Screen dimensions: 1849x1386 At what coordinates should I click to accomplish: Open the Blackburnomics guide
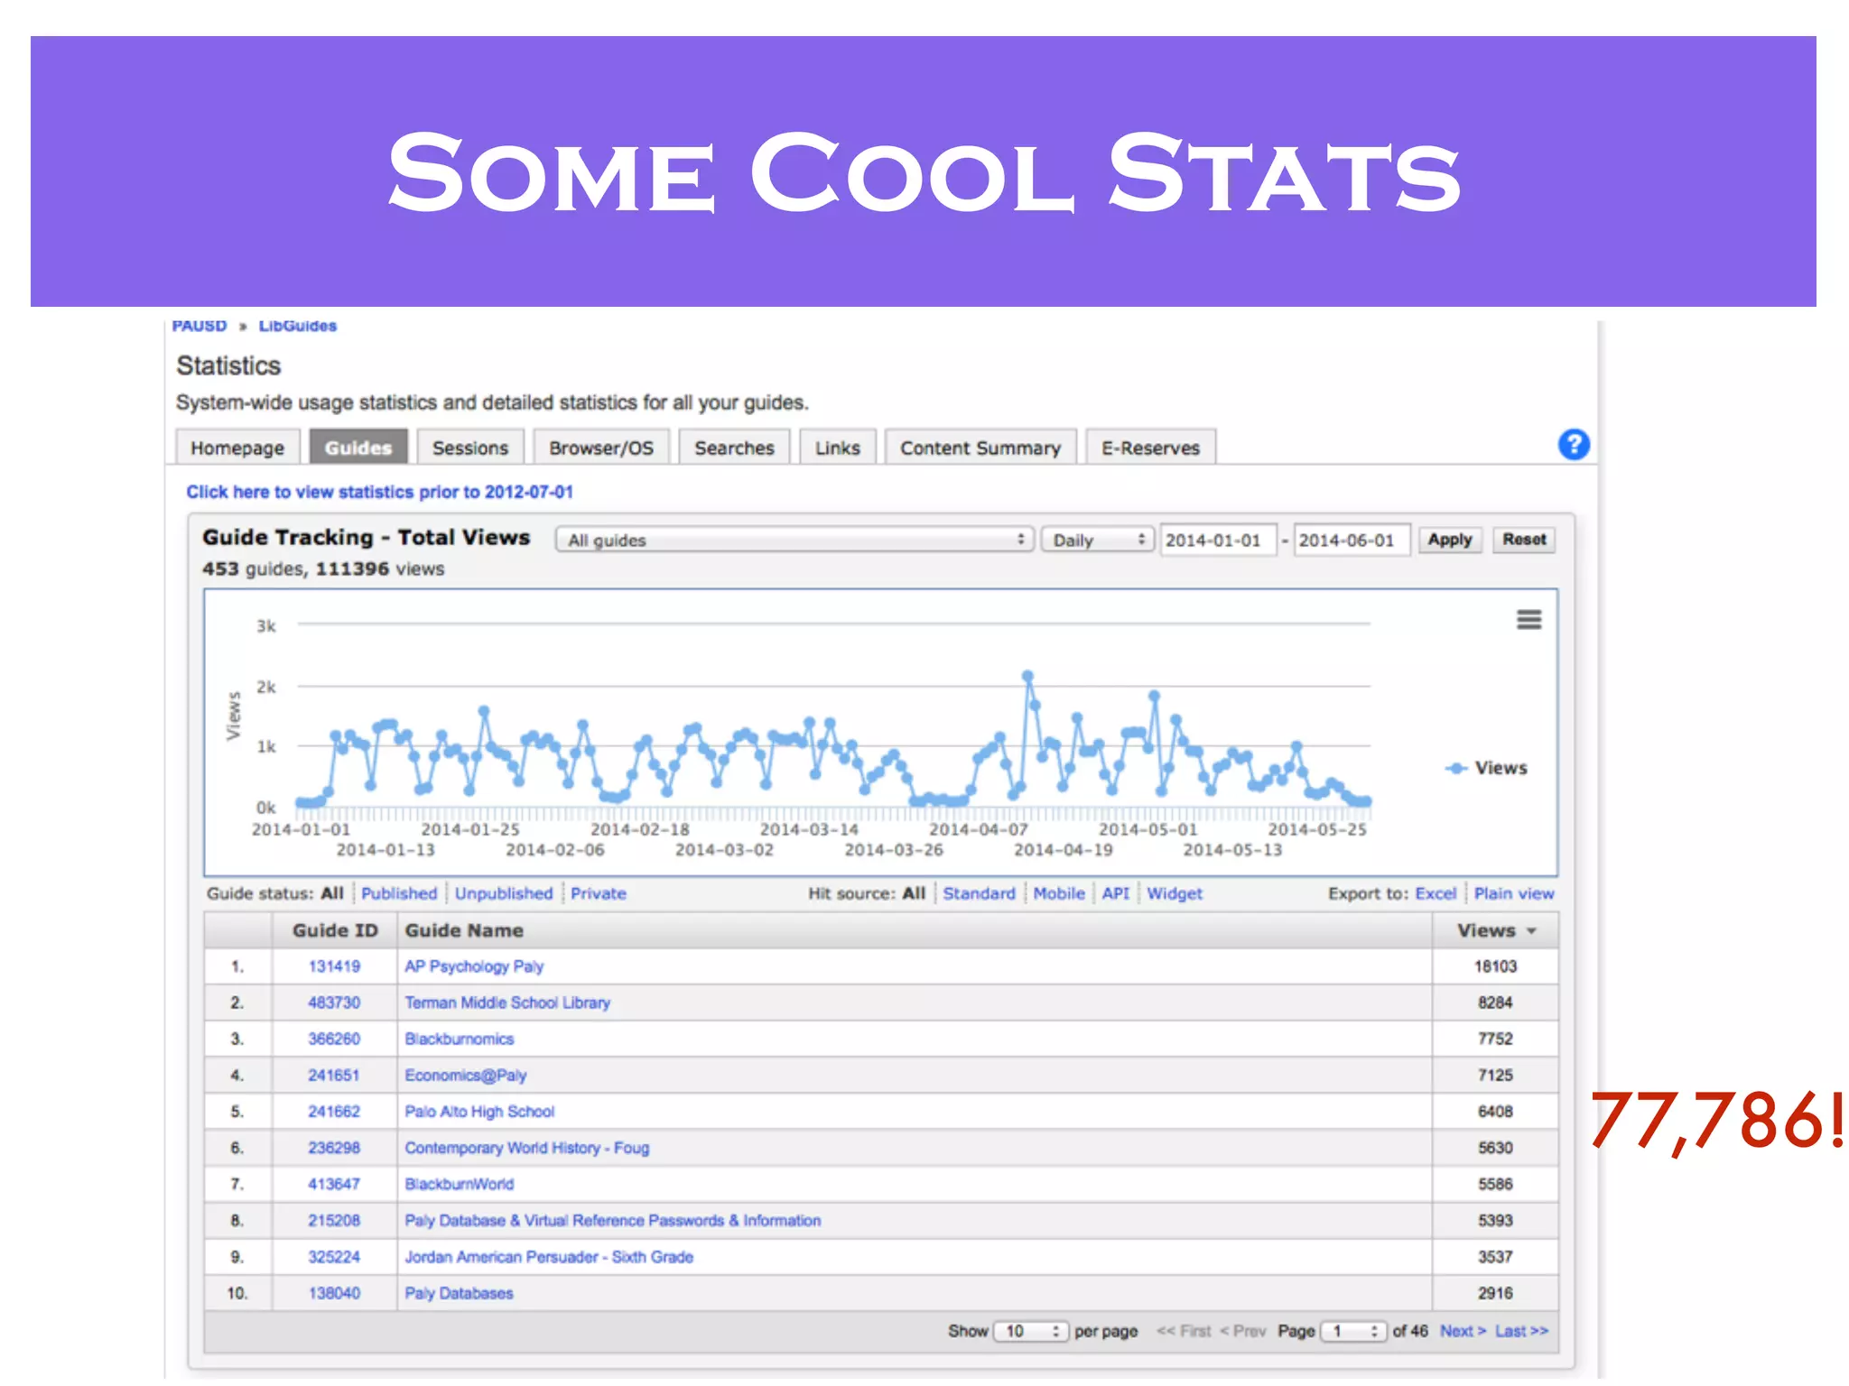460,1039
